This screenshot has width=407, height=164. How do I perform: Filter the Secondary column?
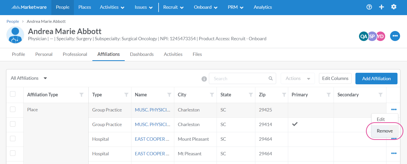(381, 95)
